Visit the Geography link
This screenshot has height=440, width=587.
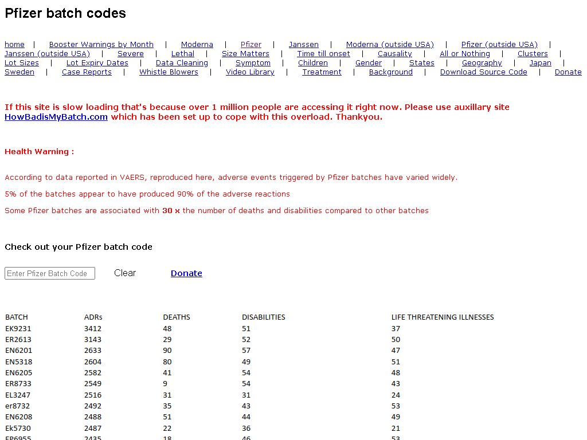pos(482,63)
